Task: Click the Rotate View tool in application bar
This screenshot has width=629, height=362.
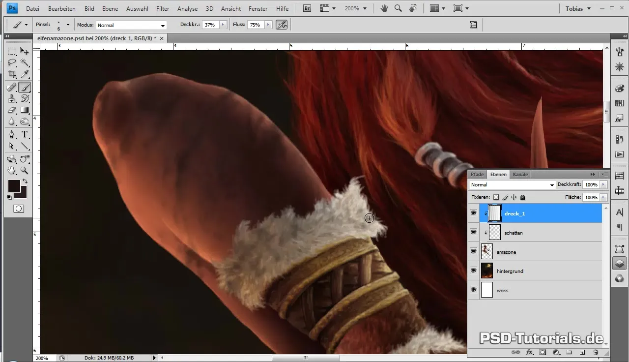Action: [413, 8]
